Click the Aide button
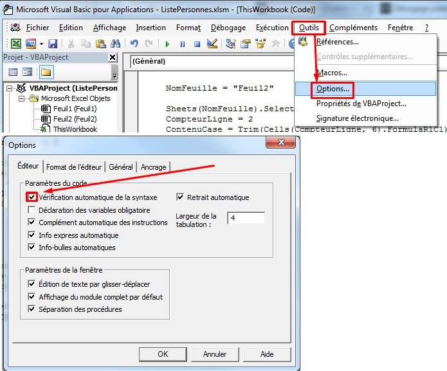The image size is (447, 371). pyautogui.click(x=267, y=354)
